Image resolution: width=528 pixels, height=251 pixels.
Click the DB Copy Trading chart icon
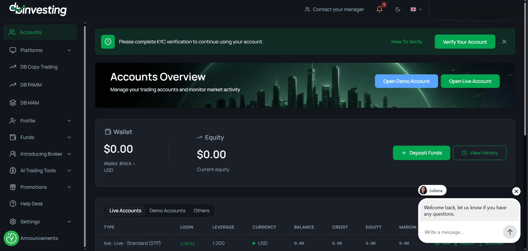(13, 67)
